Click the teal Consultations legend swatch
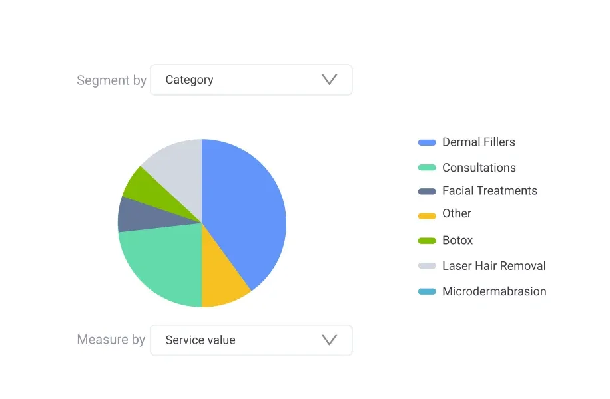The height and width of the screenshot is (399, 610). [x=427, y=168]
